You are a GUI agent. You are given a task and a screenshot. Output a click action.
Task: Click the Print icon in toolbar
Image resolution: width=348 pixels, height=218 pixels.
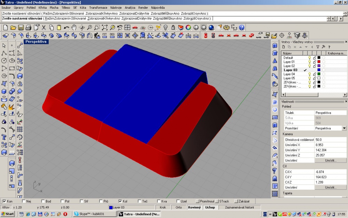[x=29, y=28]
